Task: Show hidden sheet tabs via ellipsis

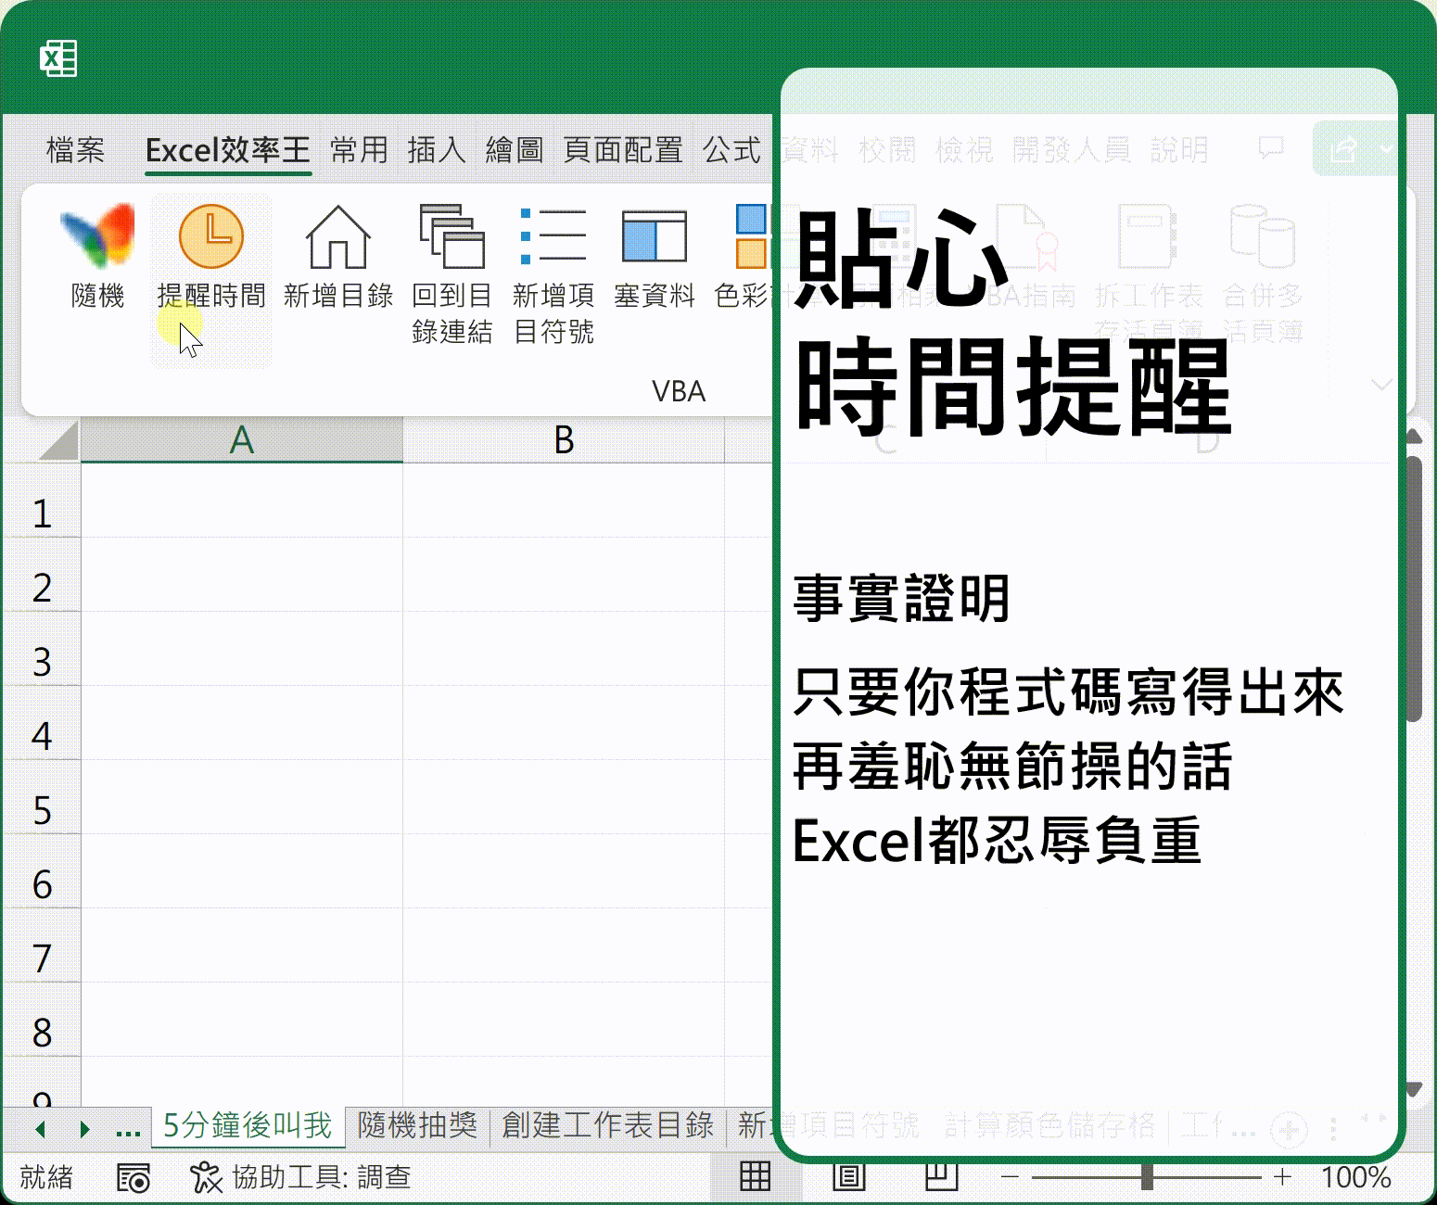Action: tap(128, 1128)
